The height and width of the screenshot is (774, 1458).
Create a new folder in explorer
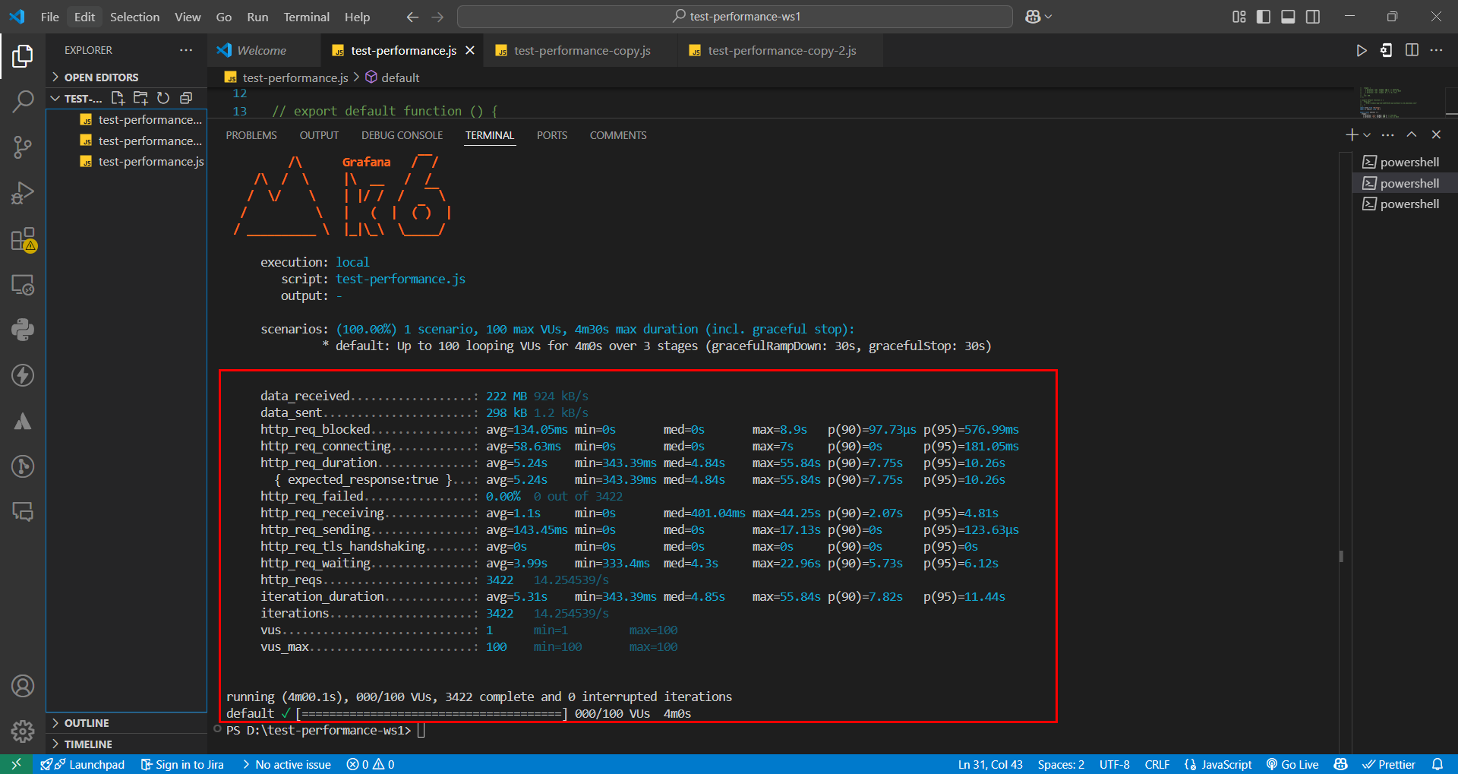pos(140,98)
